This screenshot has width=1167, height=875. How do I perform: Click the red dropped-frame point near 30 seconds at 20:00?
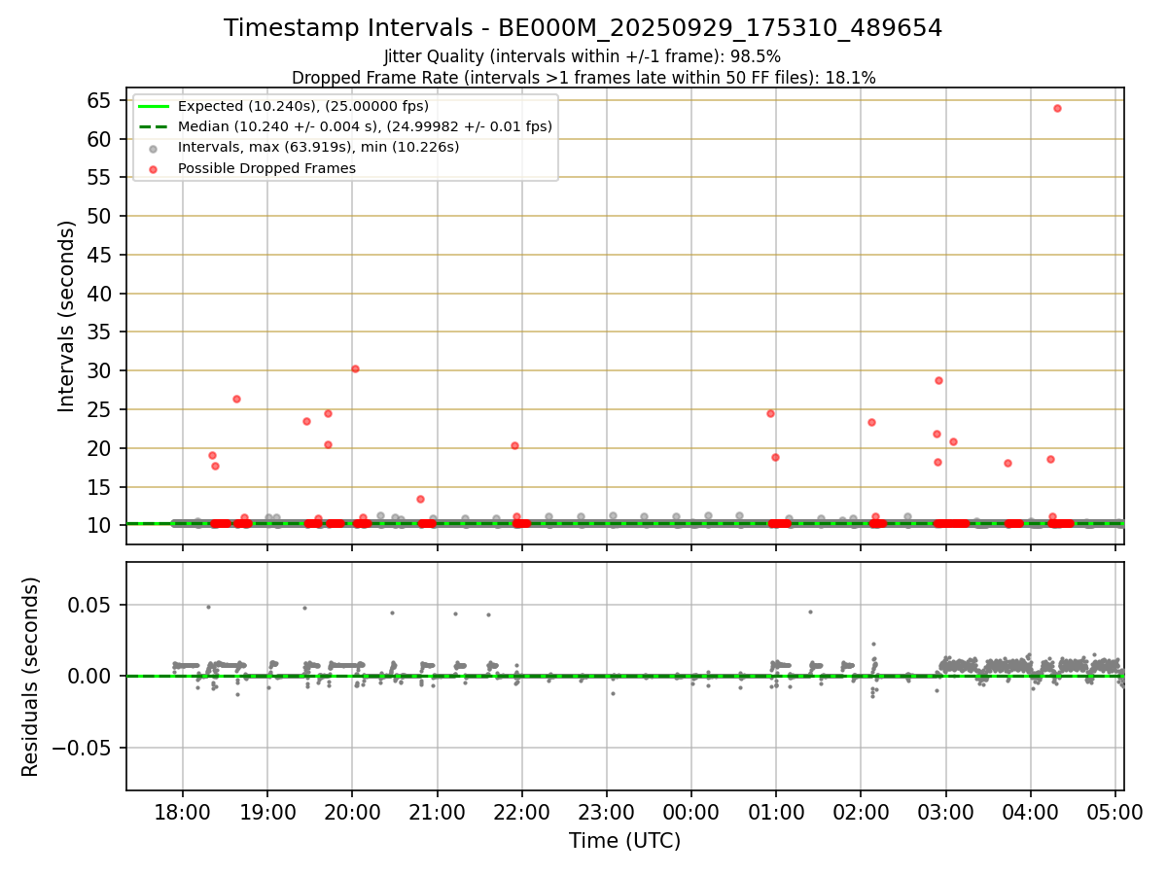pyautogui.click(x=355, y=368)
